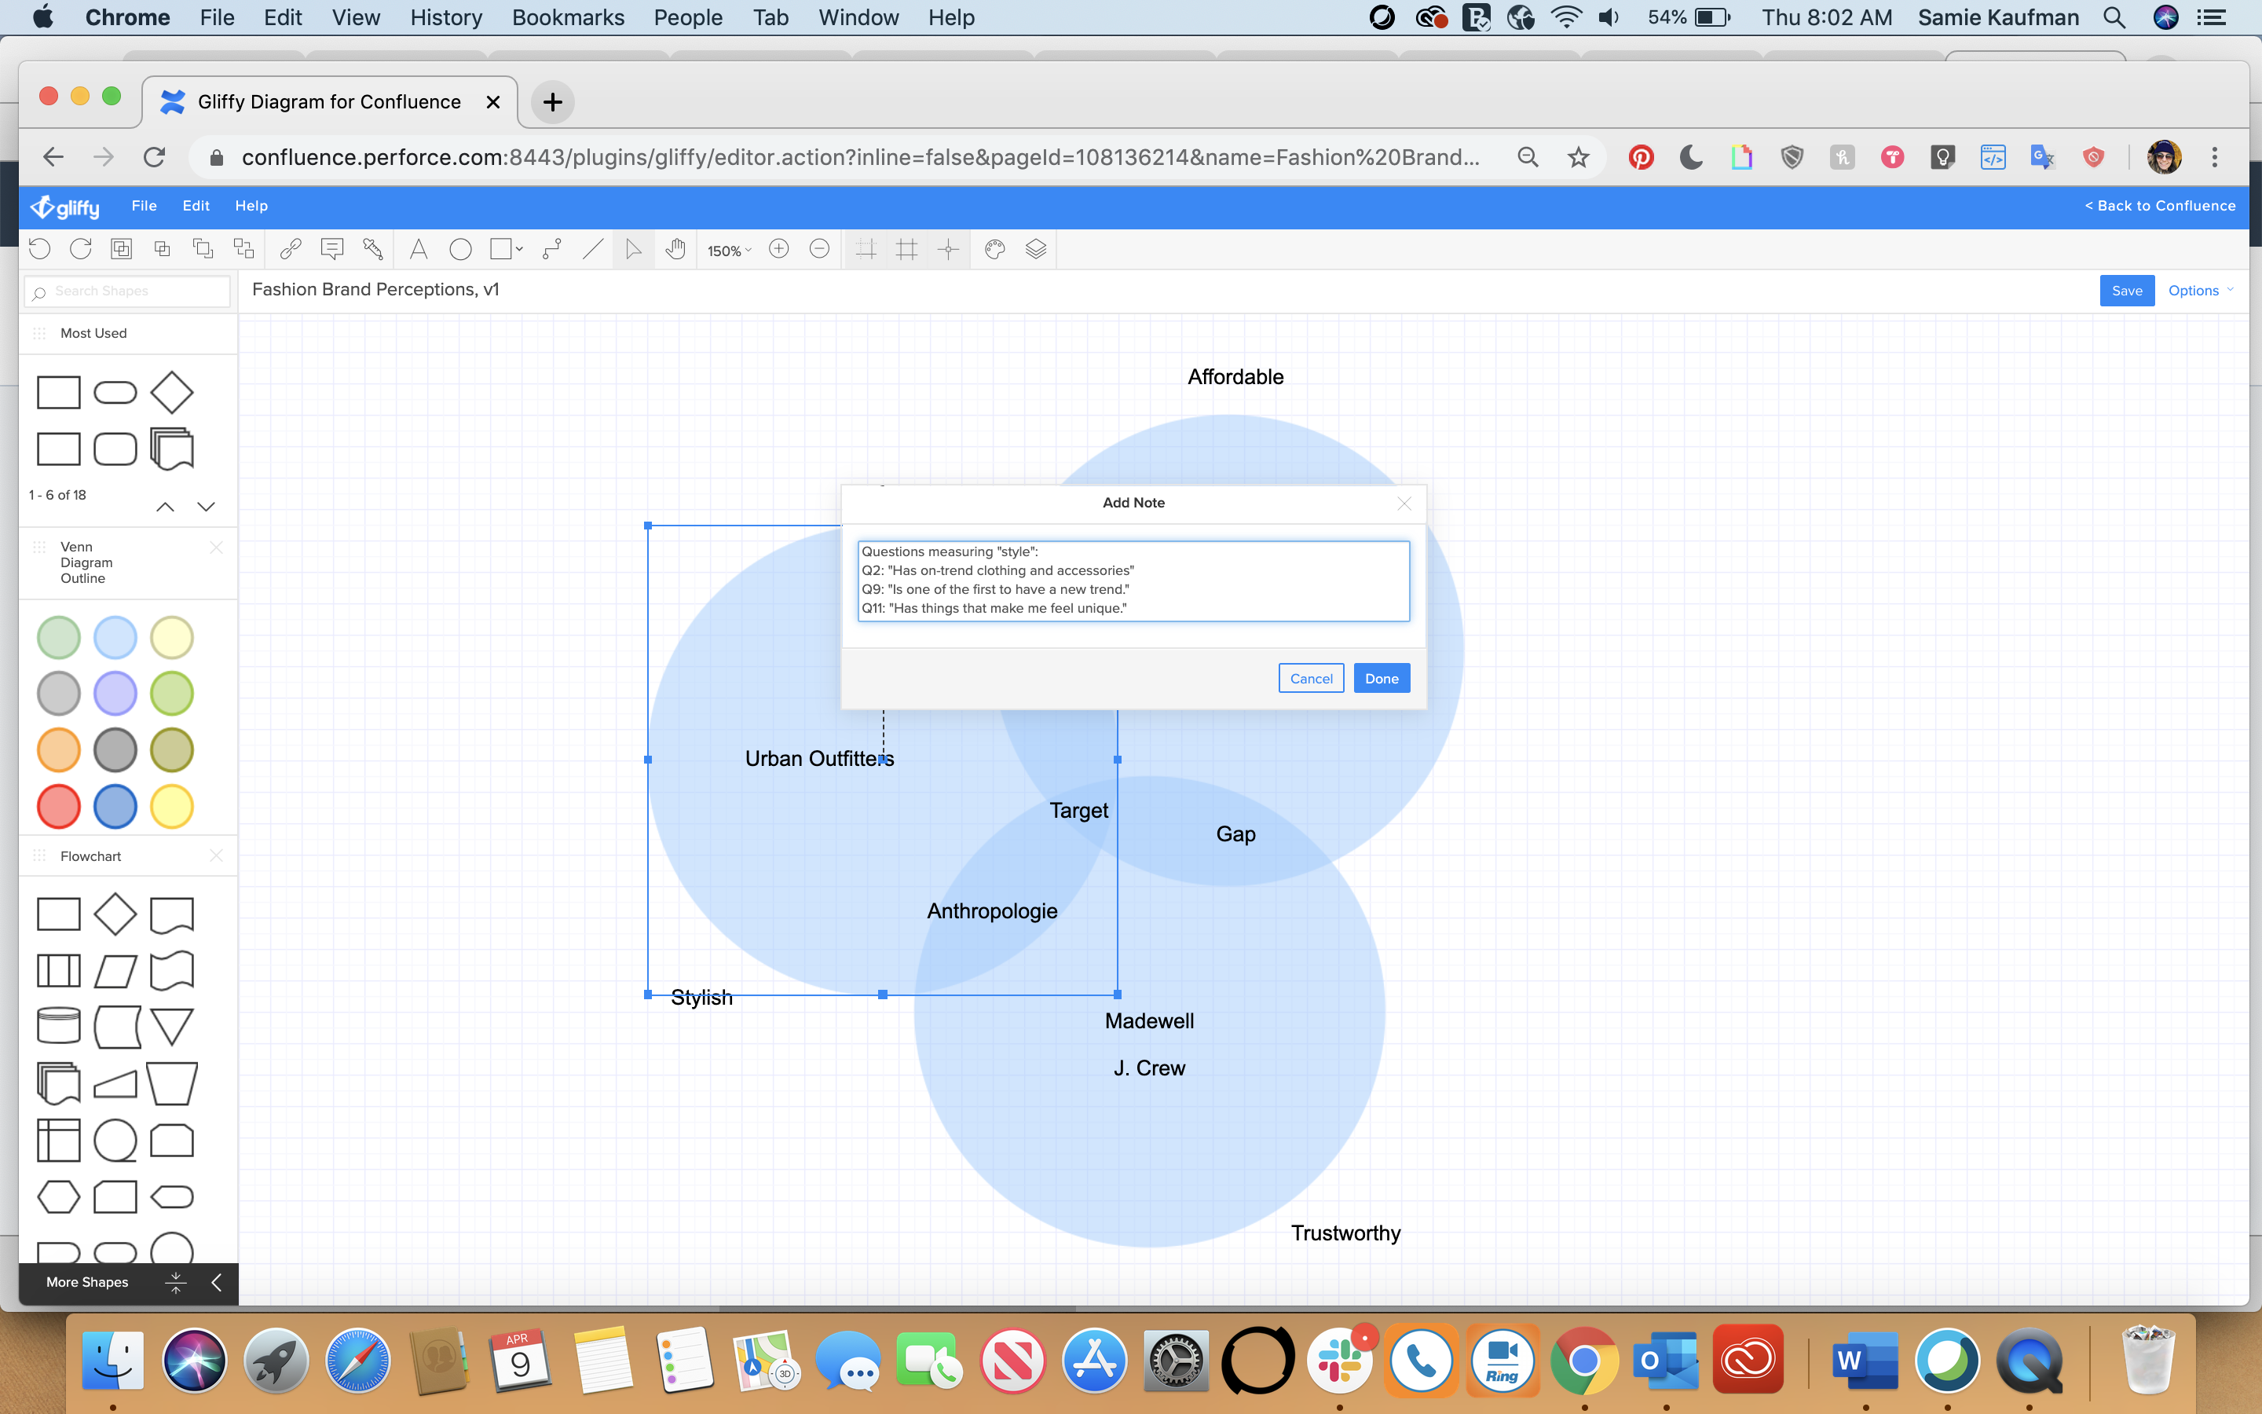
Task: Select the Ellipse tool
Action: (x=460, y=249)
